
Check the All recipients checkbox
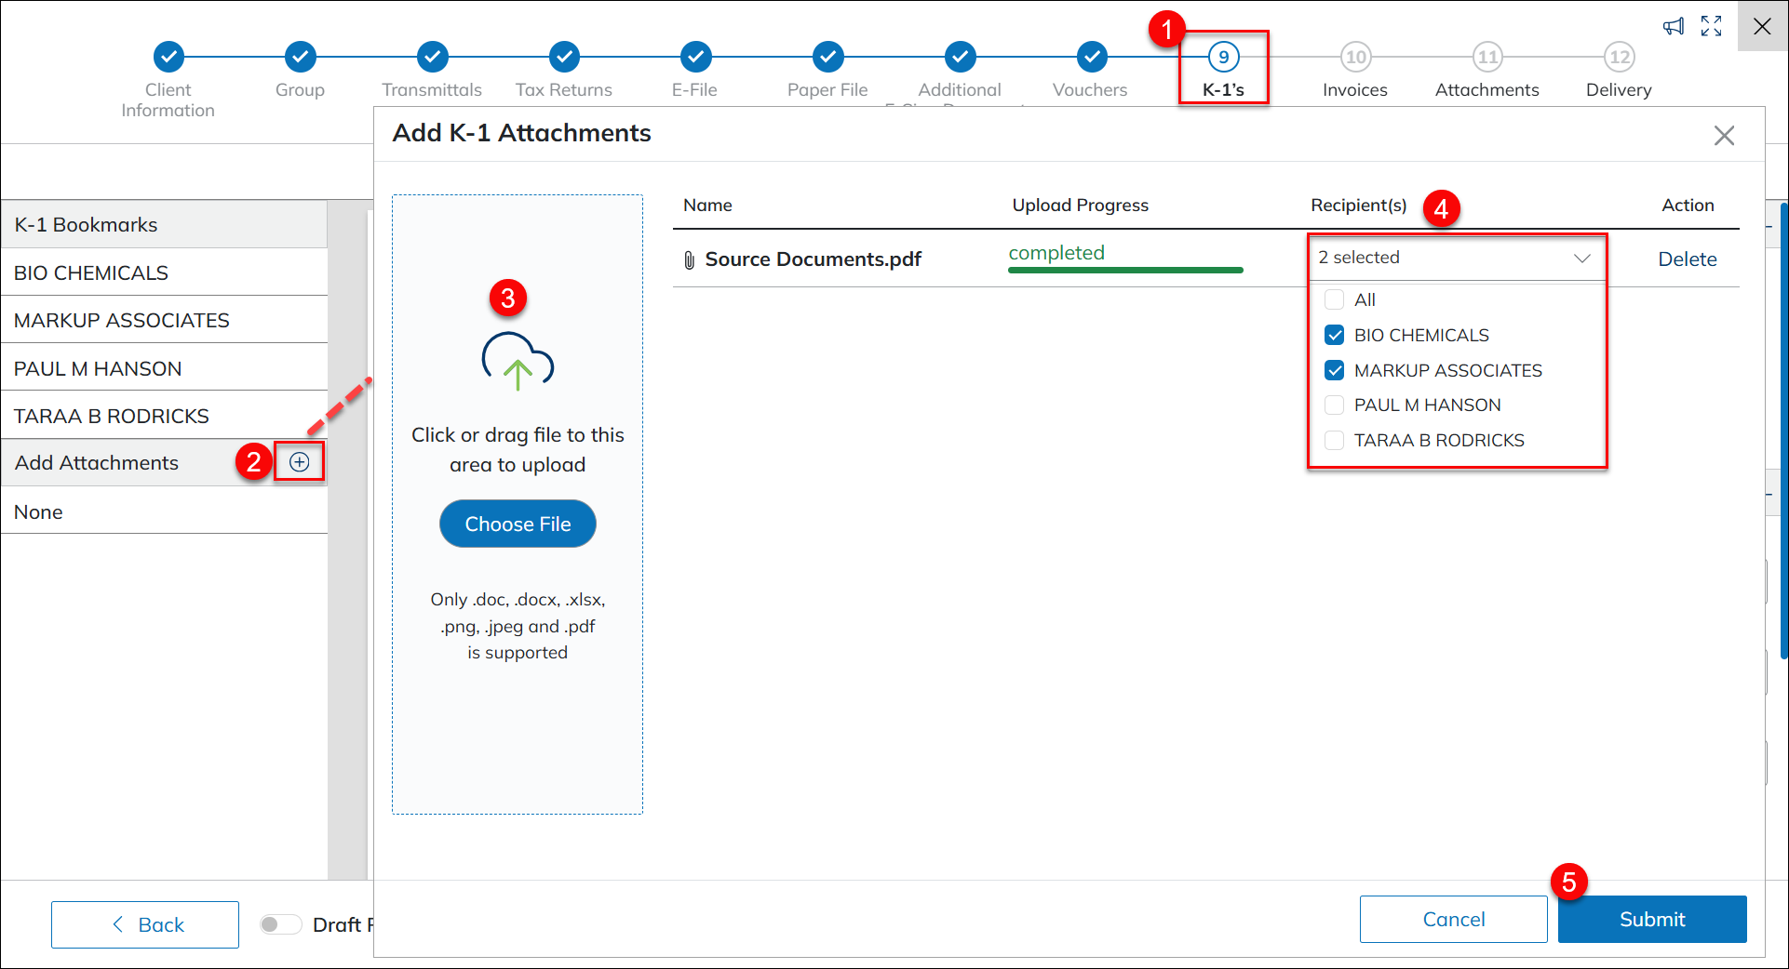click(1334, 300)
